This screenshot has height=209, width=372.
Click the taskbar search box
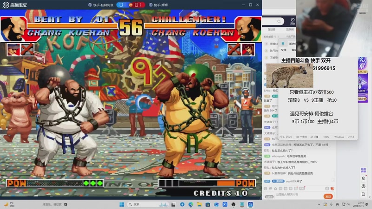point(147,204)
